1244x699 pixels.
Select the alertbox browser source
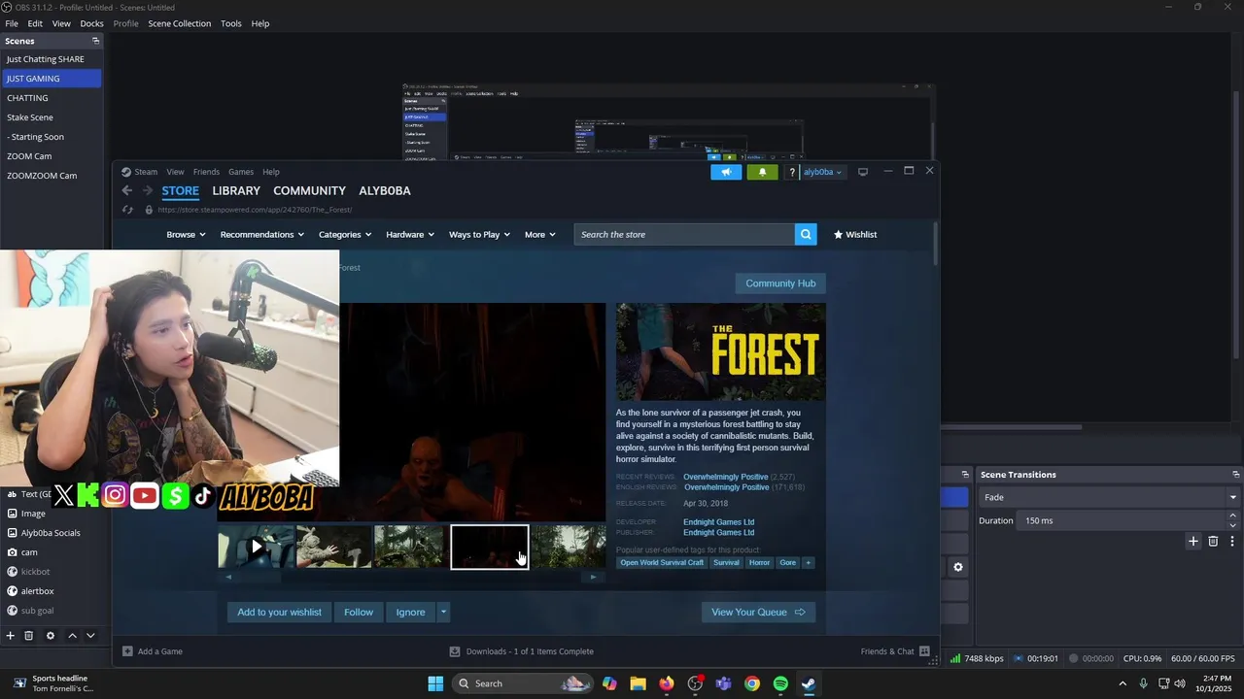(37, 591)
